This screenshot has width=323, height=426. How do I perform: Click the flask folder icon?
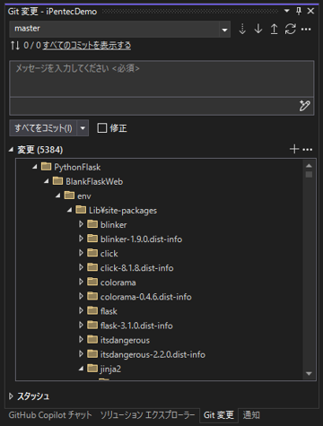click(92, 310)
